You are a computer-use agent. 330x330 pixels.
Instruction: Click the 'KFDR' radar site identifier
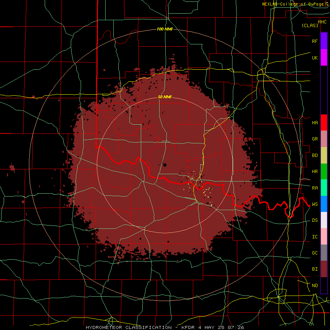click(188, 327)
